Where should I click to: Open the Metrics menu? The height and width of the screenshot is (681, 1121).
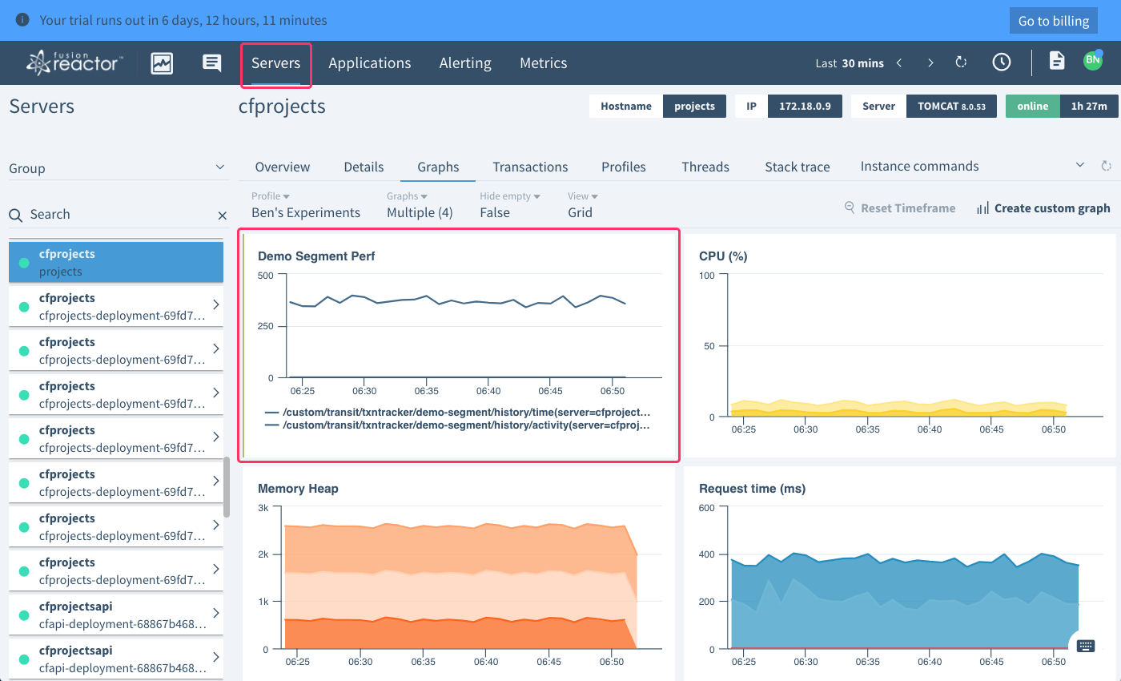[544, 62]
